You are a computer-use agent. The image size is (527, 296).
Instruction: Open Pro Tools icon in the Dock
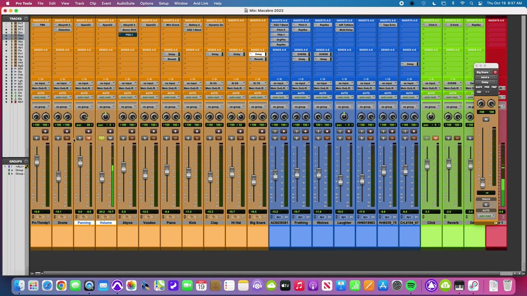117,285
